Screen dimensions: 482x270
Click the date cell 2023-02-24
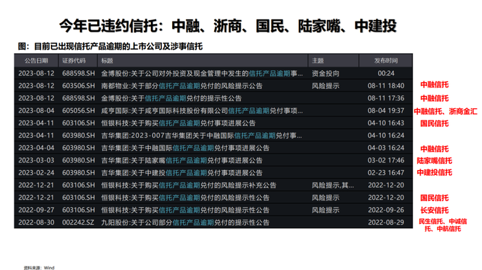coord(36,173)
